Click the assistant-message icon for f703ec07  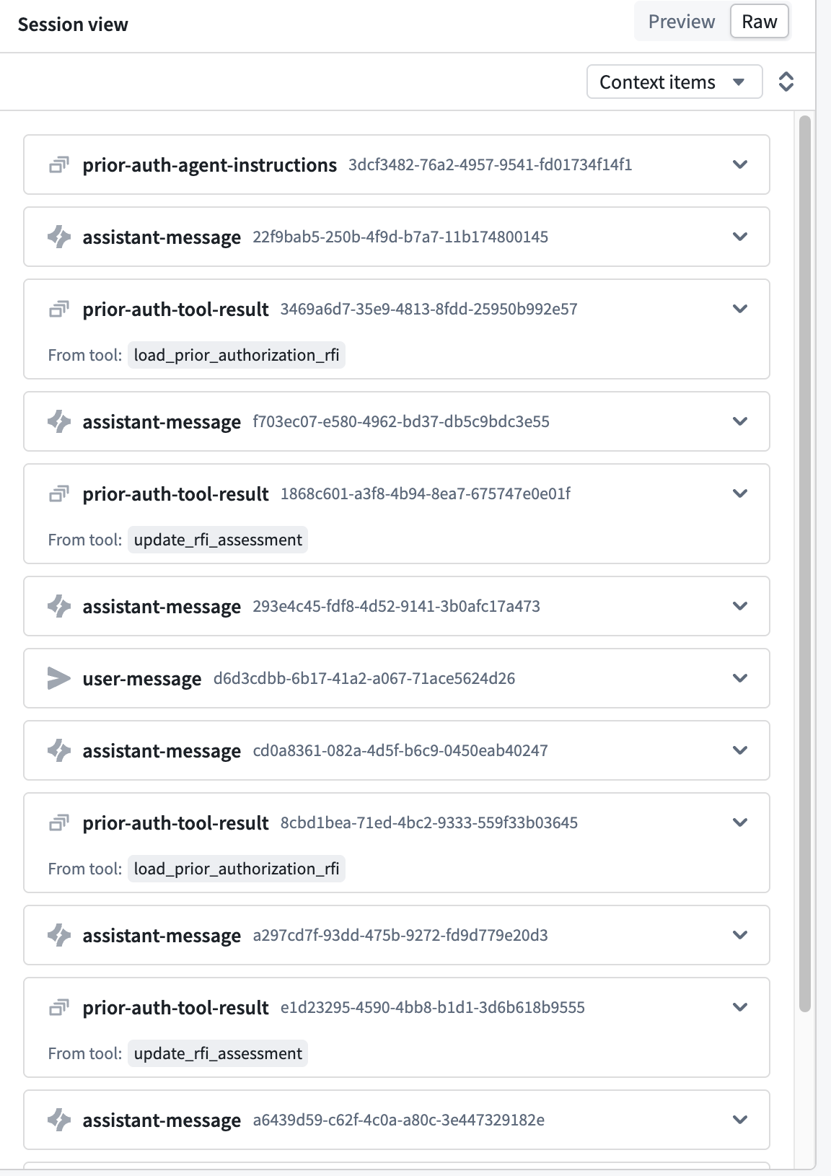coord(59,421)
